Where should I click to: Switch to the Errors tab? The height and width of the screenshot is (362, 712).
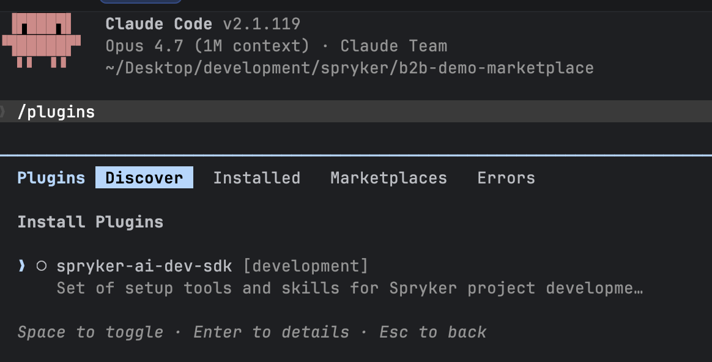click(x=506, y=178)
